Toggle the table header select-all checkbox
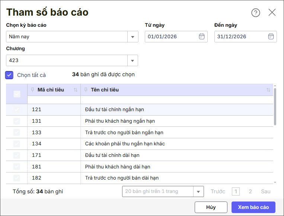284x216 pixels. (17, 94)
